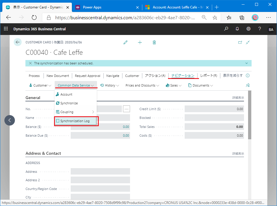This screenshot has width=277, height=206.
Task: Click the zoom magnifier in address bar
Action: (204, 17)
